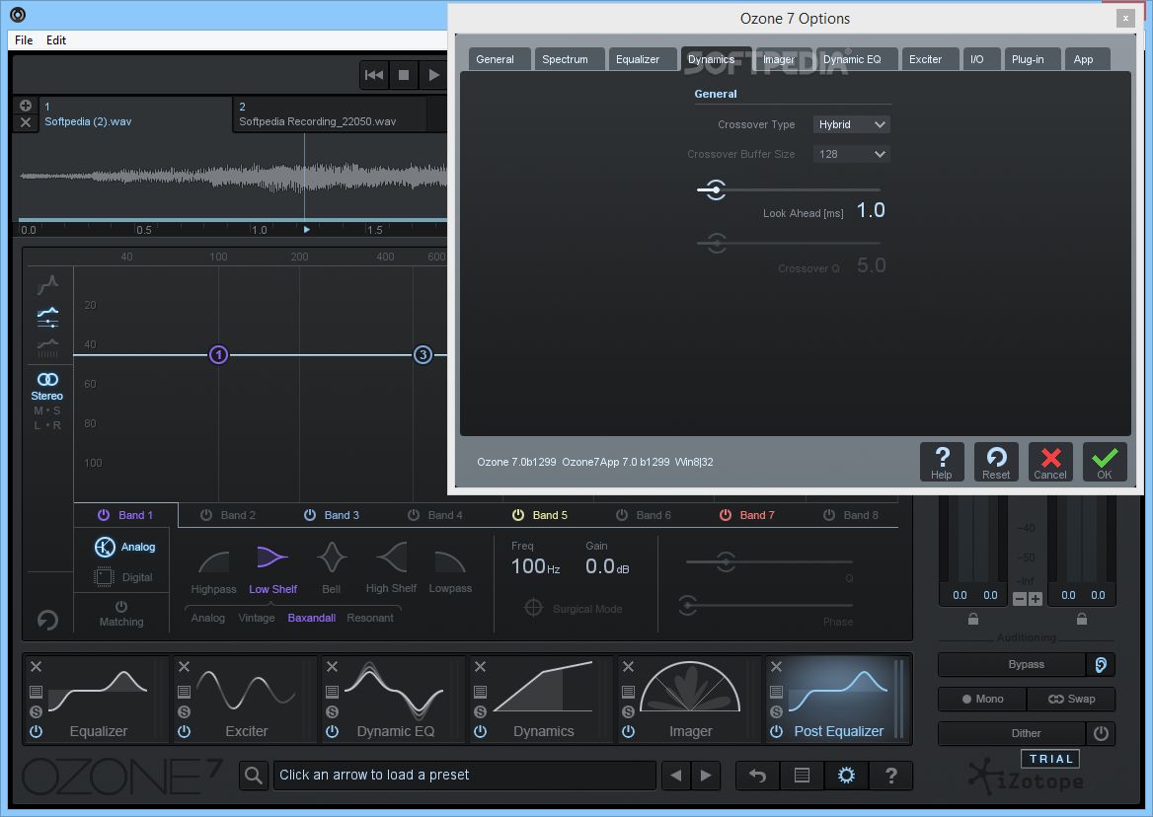Open the File menu
Viewport: 1153px width, 817px height.
coord(24,40)
